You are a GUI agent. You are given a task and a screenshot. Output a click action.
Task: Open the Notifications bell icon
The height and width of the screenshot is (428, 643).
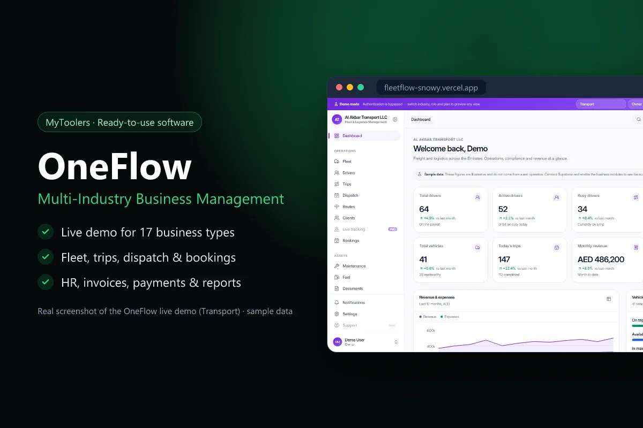pyautogui.click(x=337, y=303)
